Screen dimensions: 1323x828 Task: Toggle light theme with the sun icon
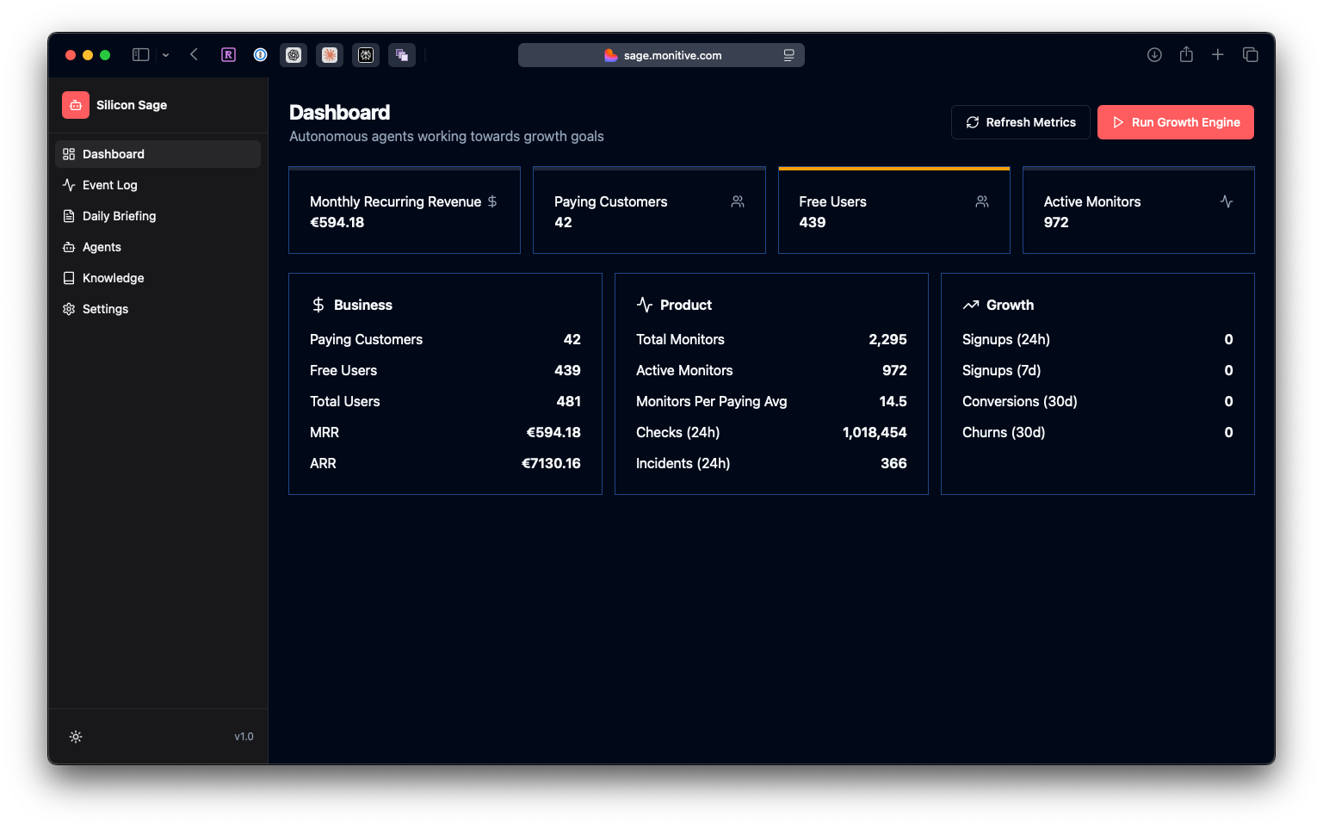click(76, 736)
